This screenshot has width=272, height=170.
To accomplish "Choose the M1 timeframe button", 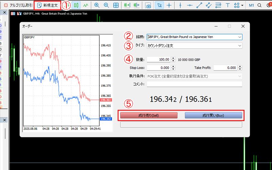I will pos(251,5).
